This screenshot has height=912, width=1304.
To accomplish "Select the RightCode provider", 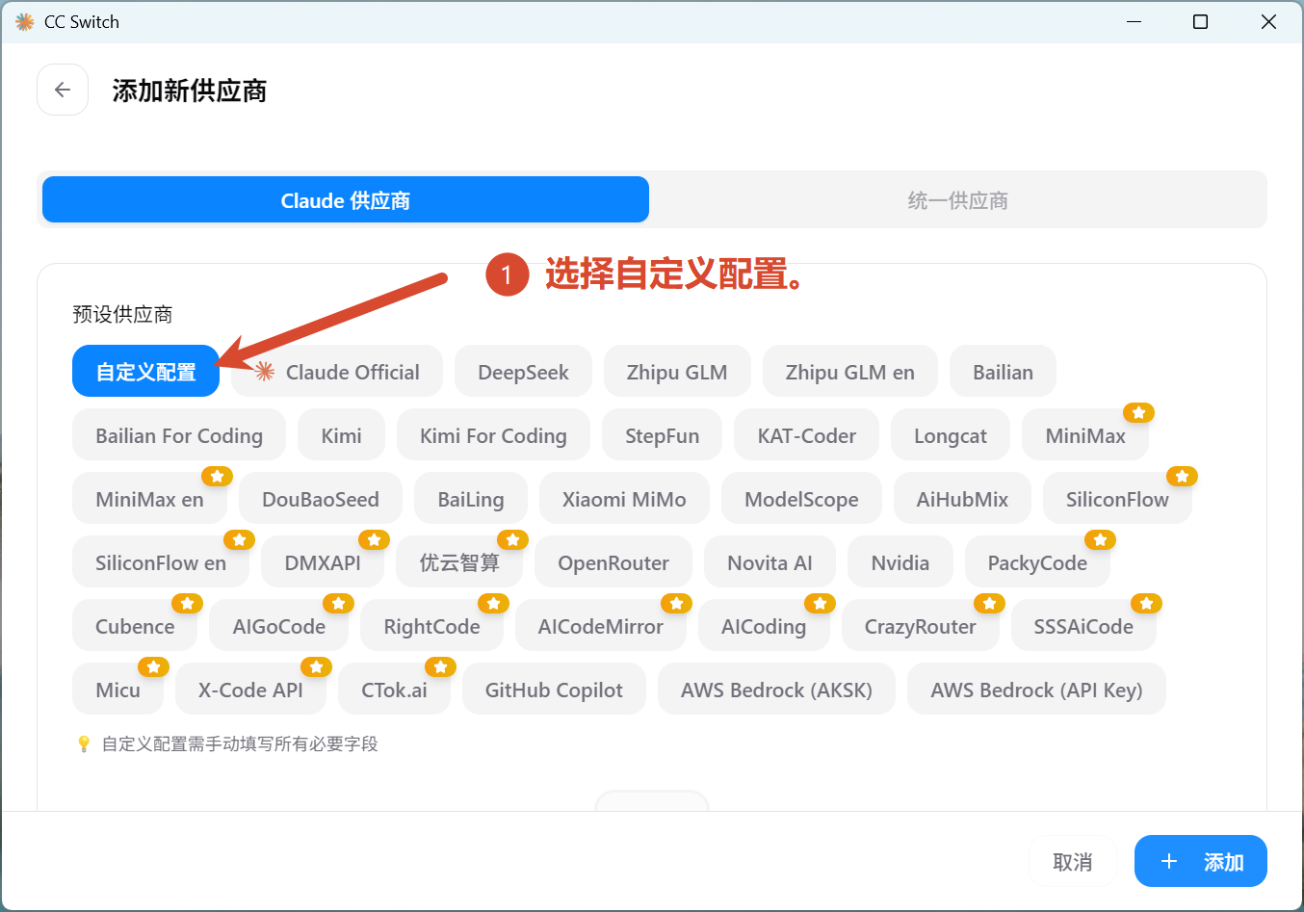I will [x=431, y=625].
